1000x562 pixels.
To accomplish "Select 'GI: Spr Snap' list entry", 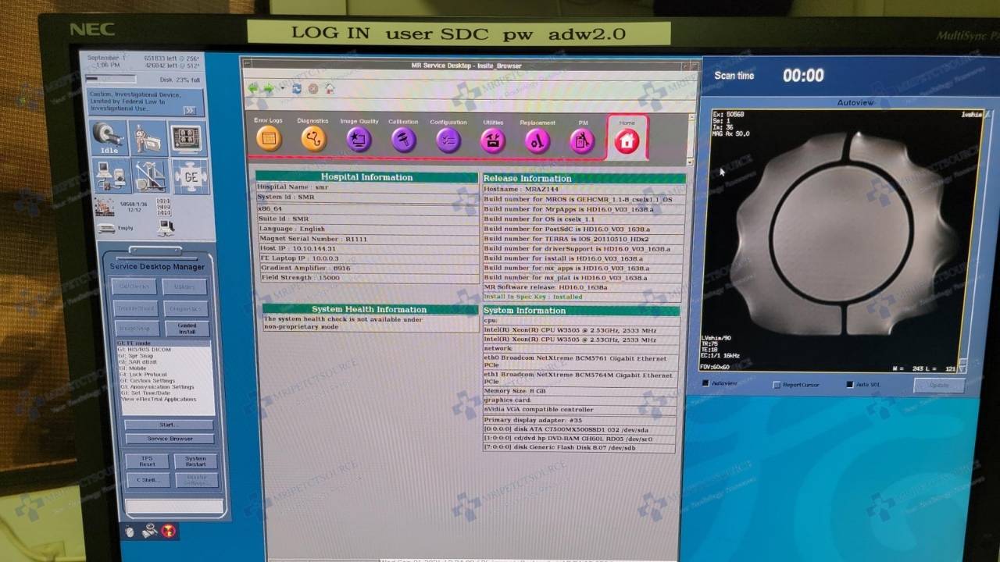I will tap(137, 356).
